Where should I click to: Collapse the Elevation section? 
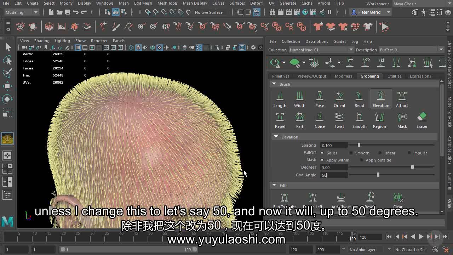click(276, 137)
